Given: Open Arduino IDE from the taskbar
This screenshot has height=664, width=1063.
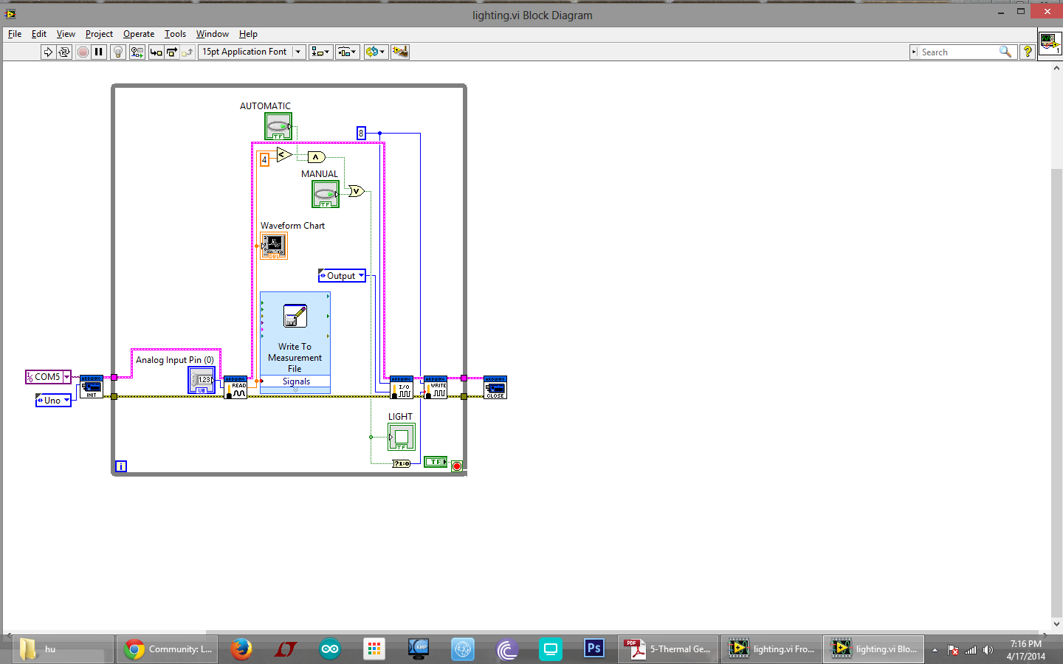Looking at the screenshot, I should [329, 649].
